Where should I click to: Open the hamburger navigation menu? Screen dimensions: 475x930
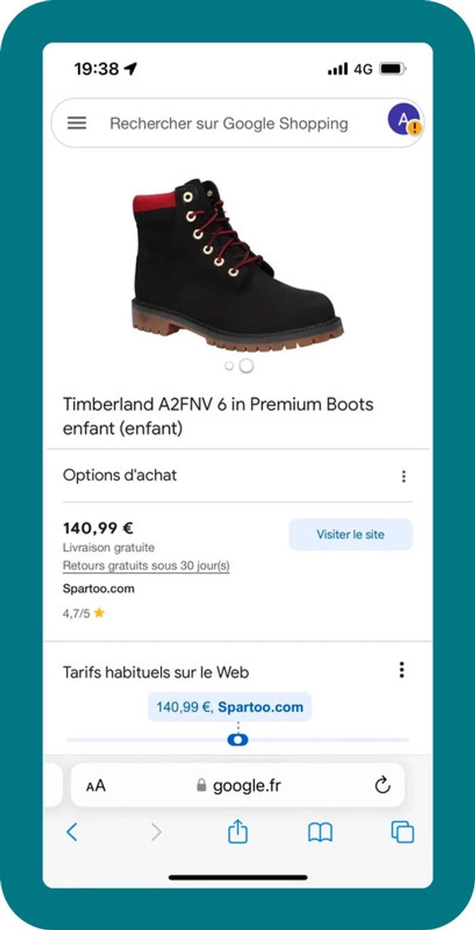77,123
